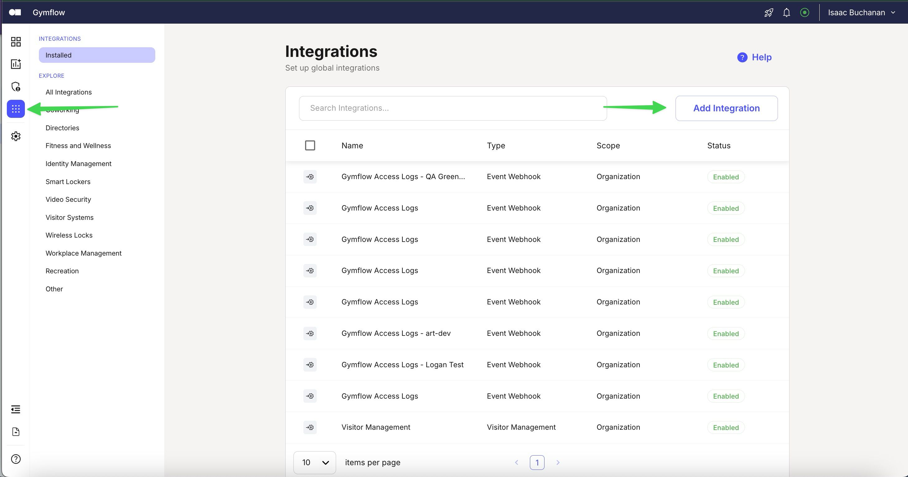Select Visitor Systems category
Viewport: 908px width, 477px height.
pos(69,217)
